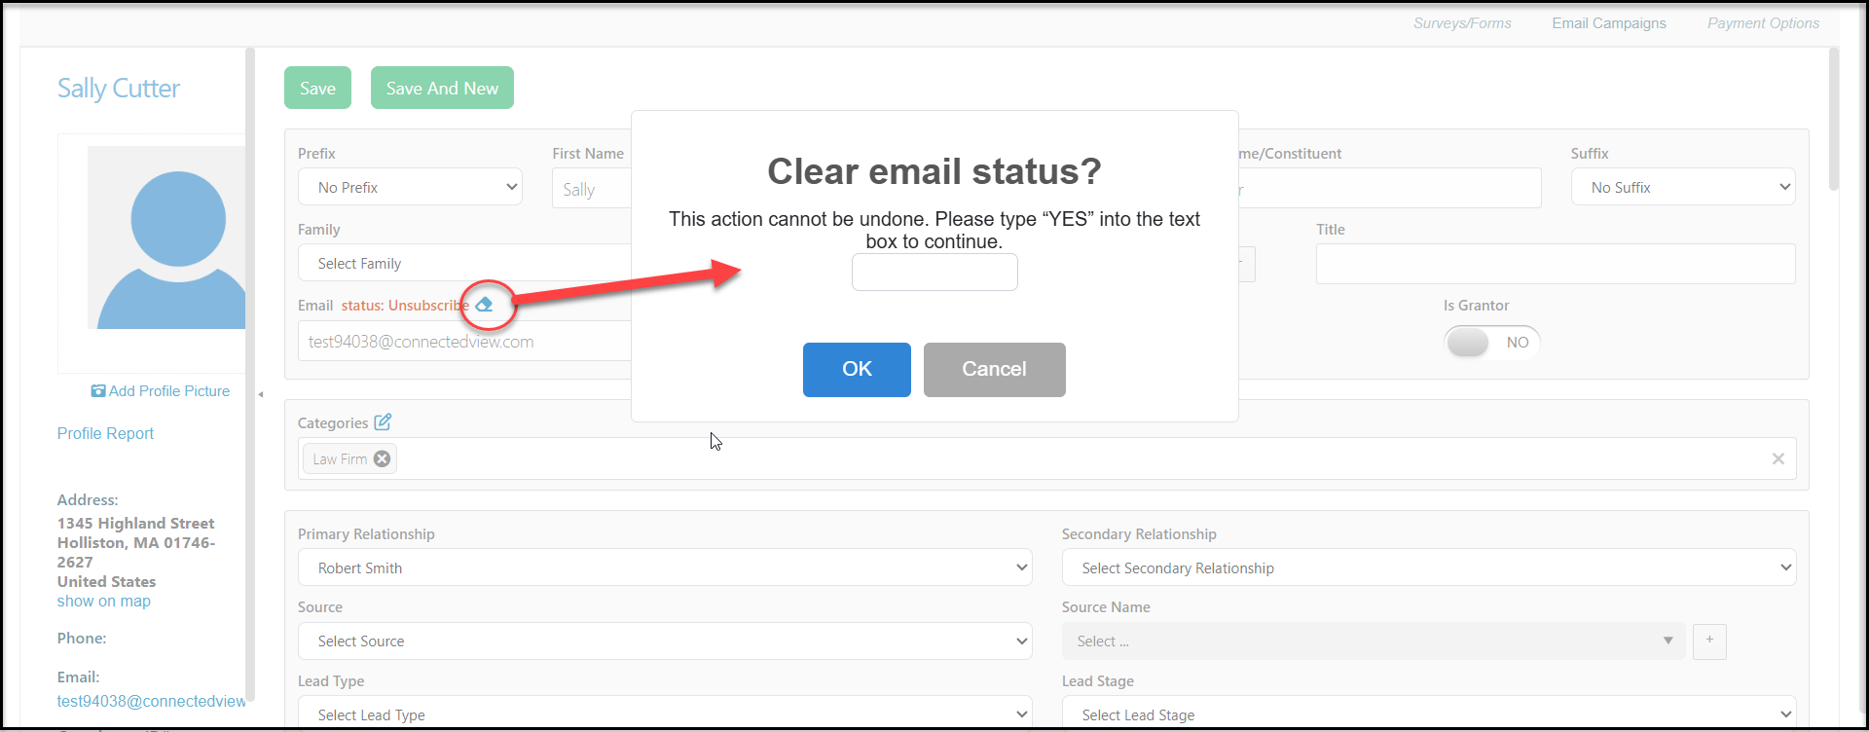Expand the Select Source dropdown
The width and height of the screenshot is (1869, 732).
click(665, 640)
